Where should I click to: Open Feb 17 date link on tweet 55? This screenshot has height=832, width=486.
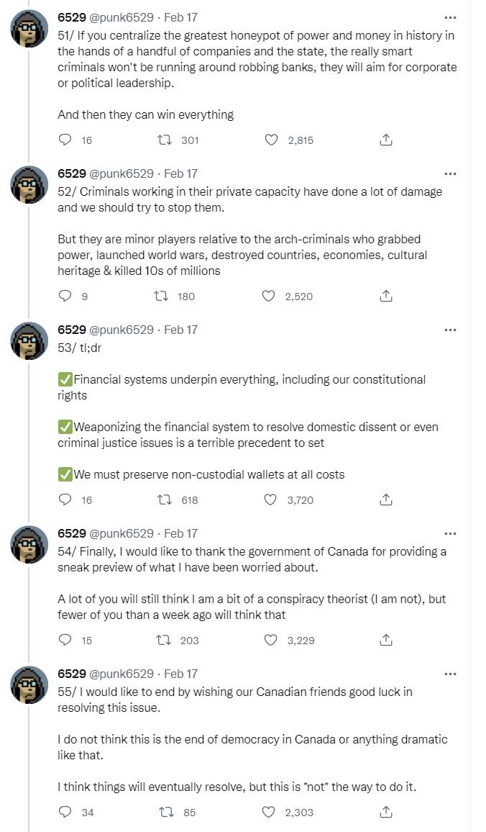click(180, 674)
